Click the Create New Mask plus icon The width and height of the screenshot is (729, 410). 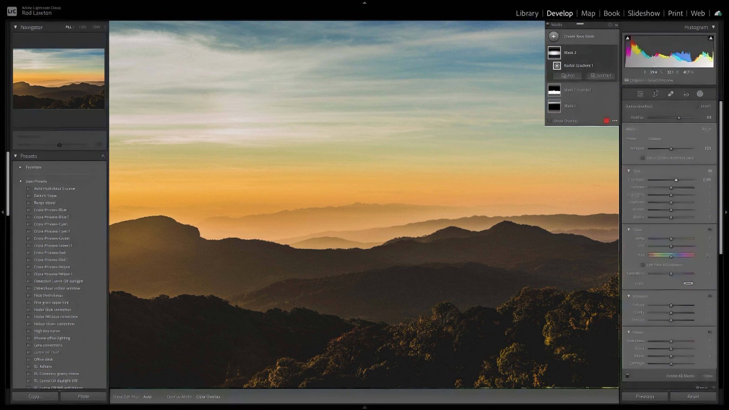pos(554,36)
